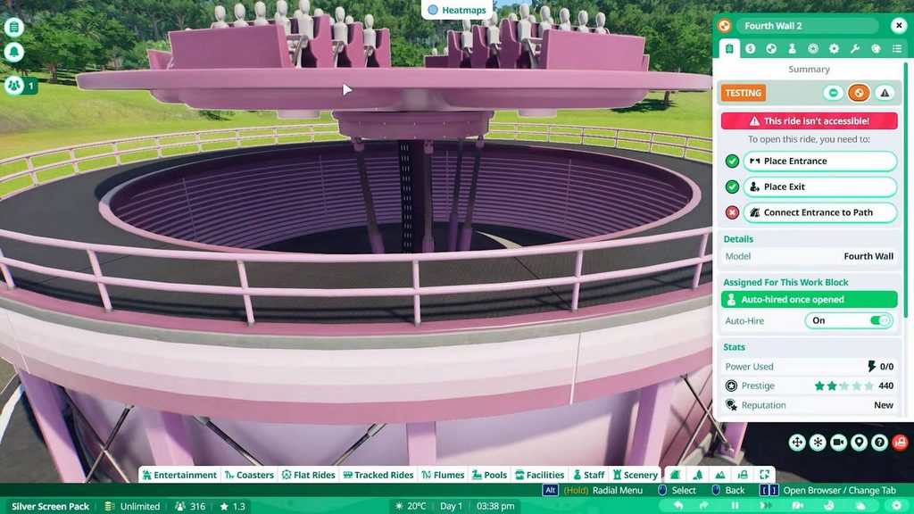This screenshot has width=914, height=514.
Task: Click the camera settings icon in bottom bar
Action: 797,505
